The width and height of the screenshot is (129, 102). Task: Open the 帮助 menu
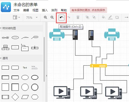pos(64,10)
